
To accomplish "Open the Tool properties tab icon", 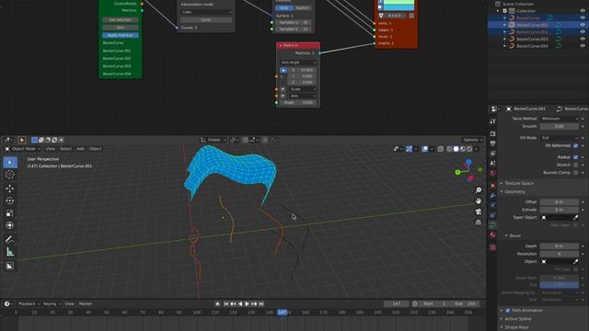I will point(493,121).
